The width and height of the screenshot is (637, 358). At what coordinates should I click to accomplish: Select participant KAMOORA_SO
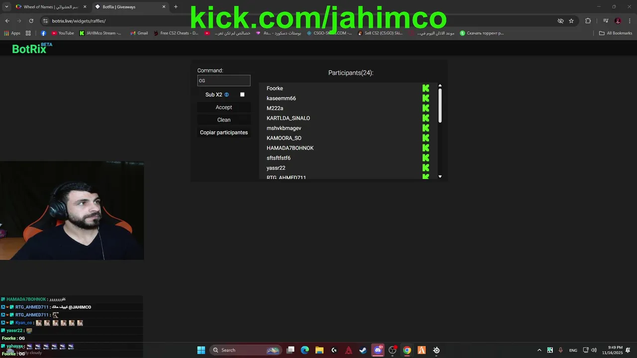pyautogui.click(x=284, y=138)
